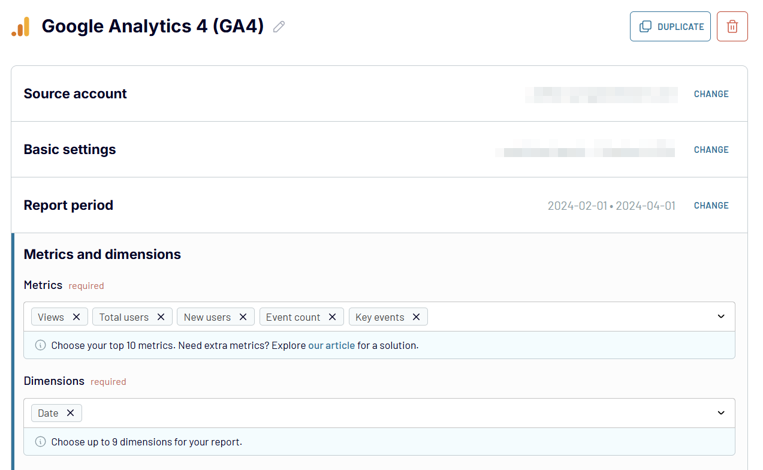Viewport: 763px width, 470px height.
Task: Remove the New users metric chip
Action: tap(243, 317)
